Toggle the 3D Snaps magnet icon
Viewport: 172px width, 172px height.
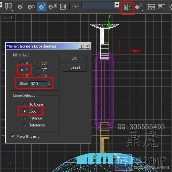20,7
